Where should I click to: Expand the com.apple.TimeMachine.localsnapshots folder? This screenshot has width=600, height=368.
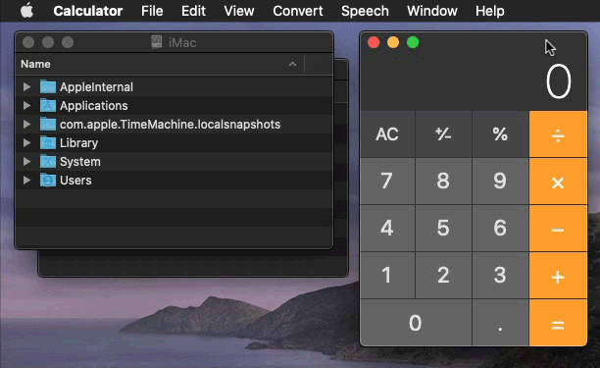(26, 124)
